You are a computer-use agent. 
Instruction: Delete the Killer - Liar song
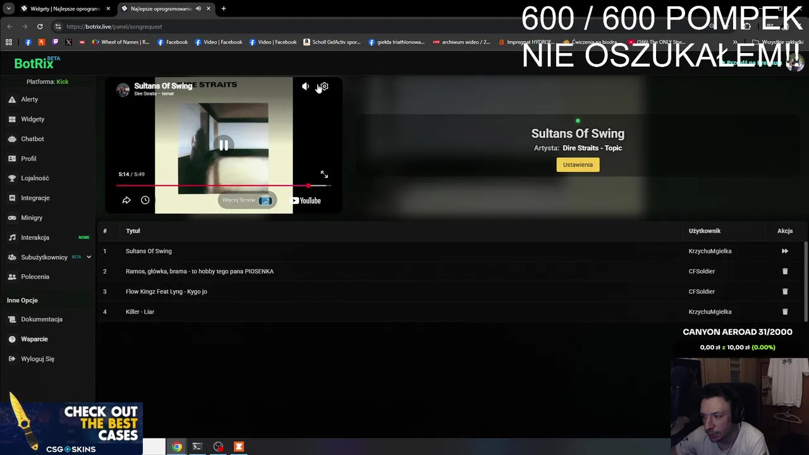click(x=785, y=312)
